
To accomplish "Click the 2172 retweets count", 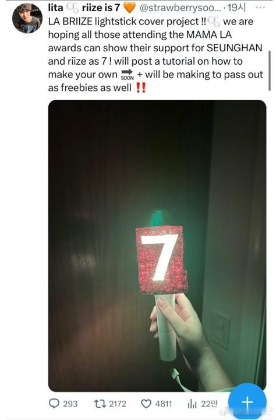I will 118,404.
